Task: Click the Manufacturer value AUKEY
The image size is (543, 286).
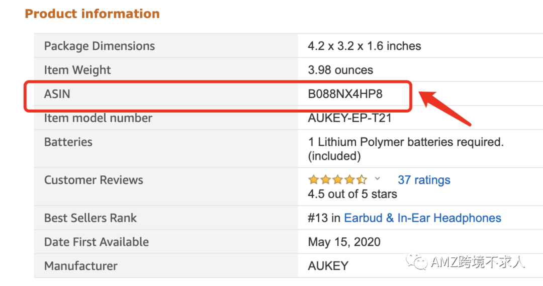Action: pos(328,266)
